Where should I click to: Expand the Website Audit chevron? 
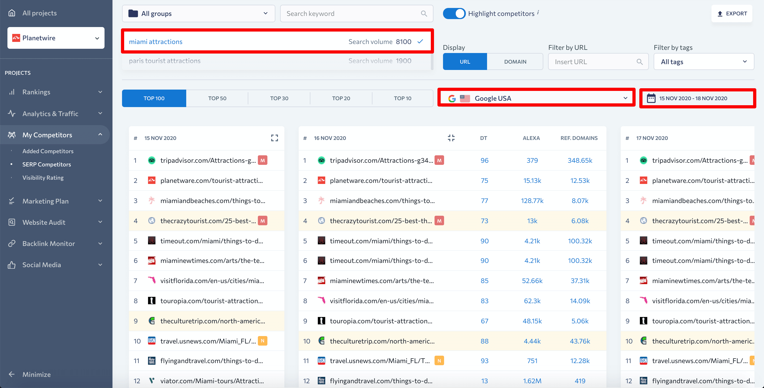click(100, 222)
